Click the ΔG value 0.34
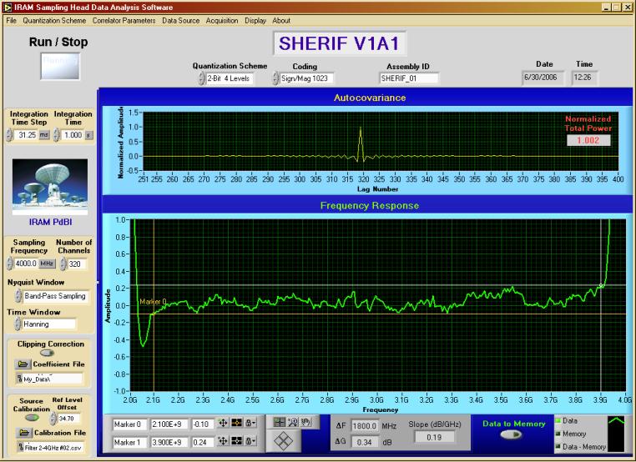 [x=364, y=442]
